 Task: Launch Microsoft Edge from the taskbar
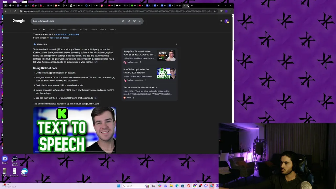pyautogui.click(x=177, y=186)
